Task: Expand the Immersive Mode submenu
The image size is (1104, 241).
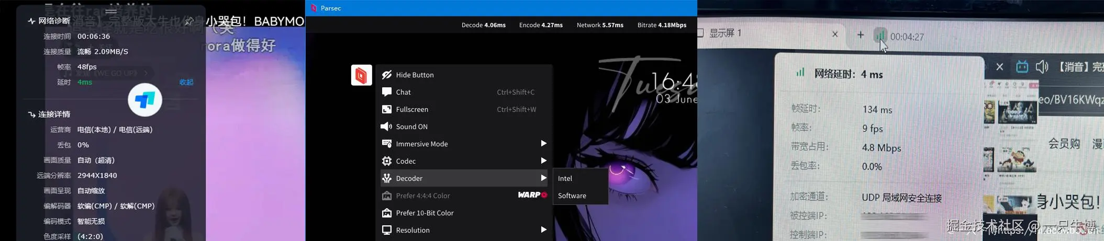Action: coord(464,144)
